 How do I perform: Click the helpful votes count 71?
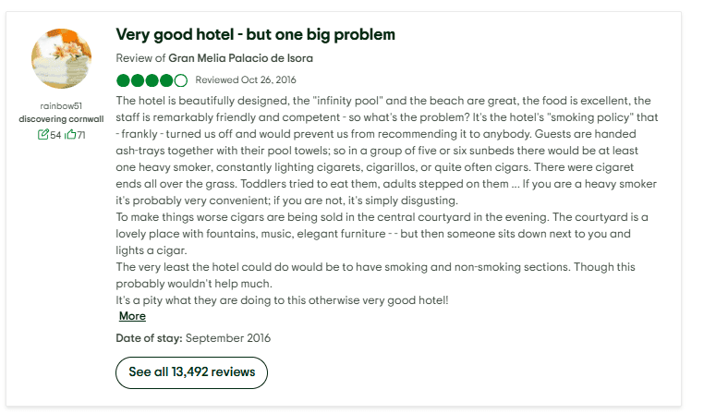click(80, 135)
